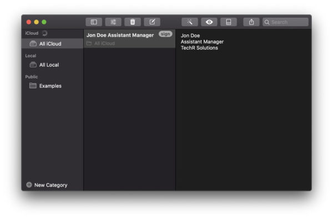
Task: Click the green zoom window button
Action: (44, 22)
